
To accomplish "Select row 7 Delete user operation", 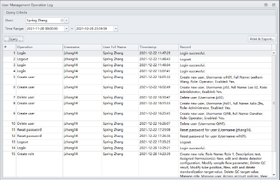I will (x=26, y=97).
